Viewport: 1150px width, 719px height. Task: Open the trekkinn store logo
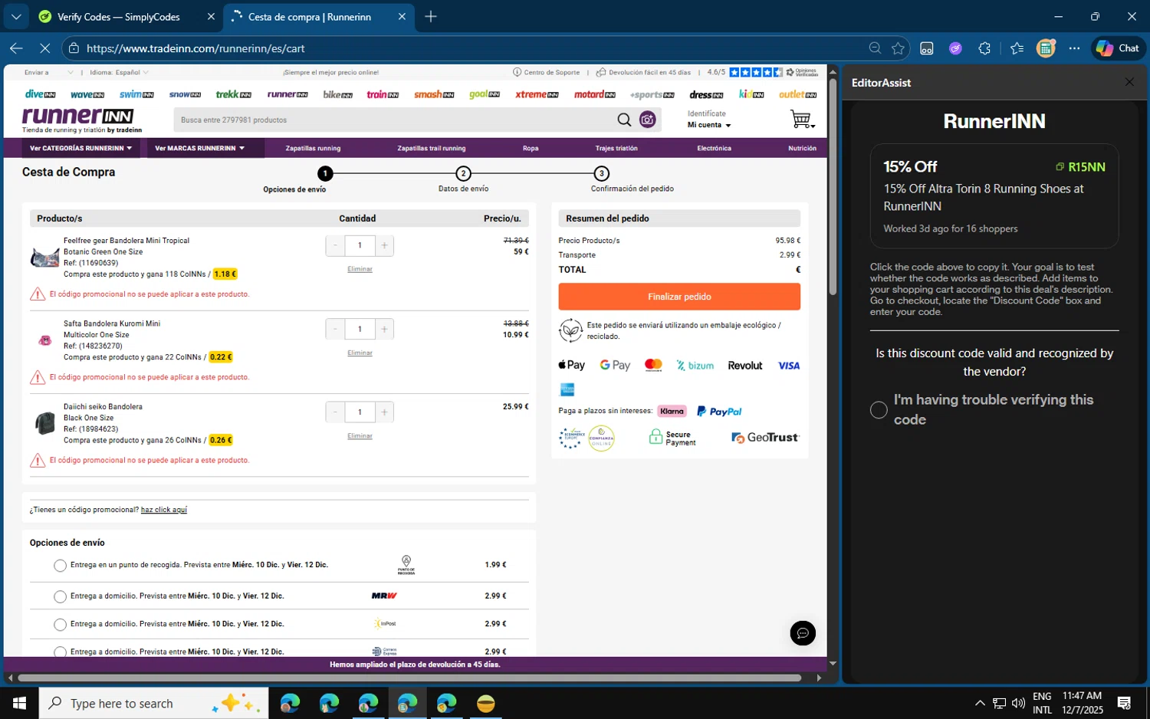(x=233, y=94)
